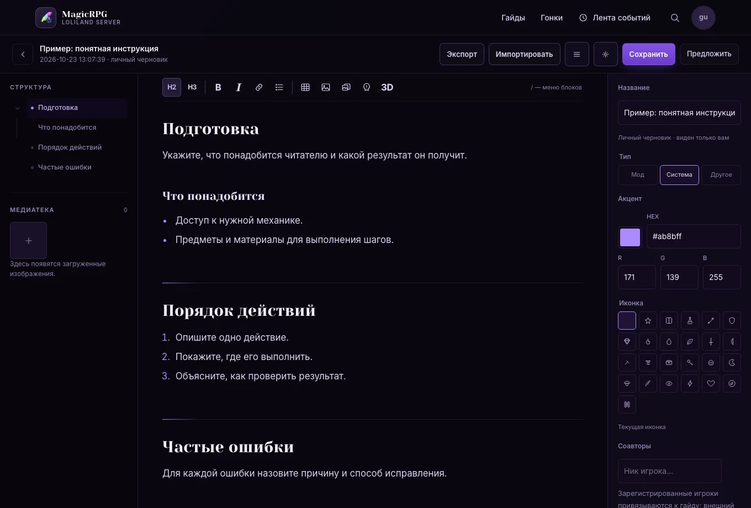Open the site search
This screenshot has width=751, height=508.
click(675, 18)
